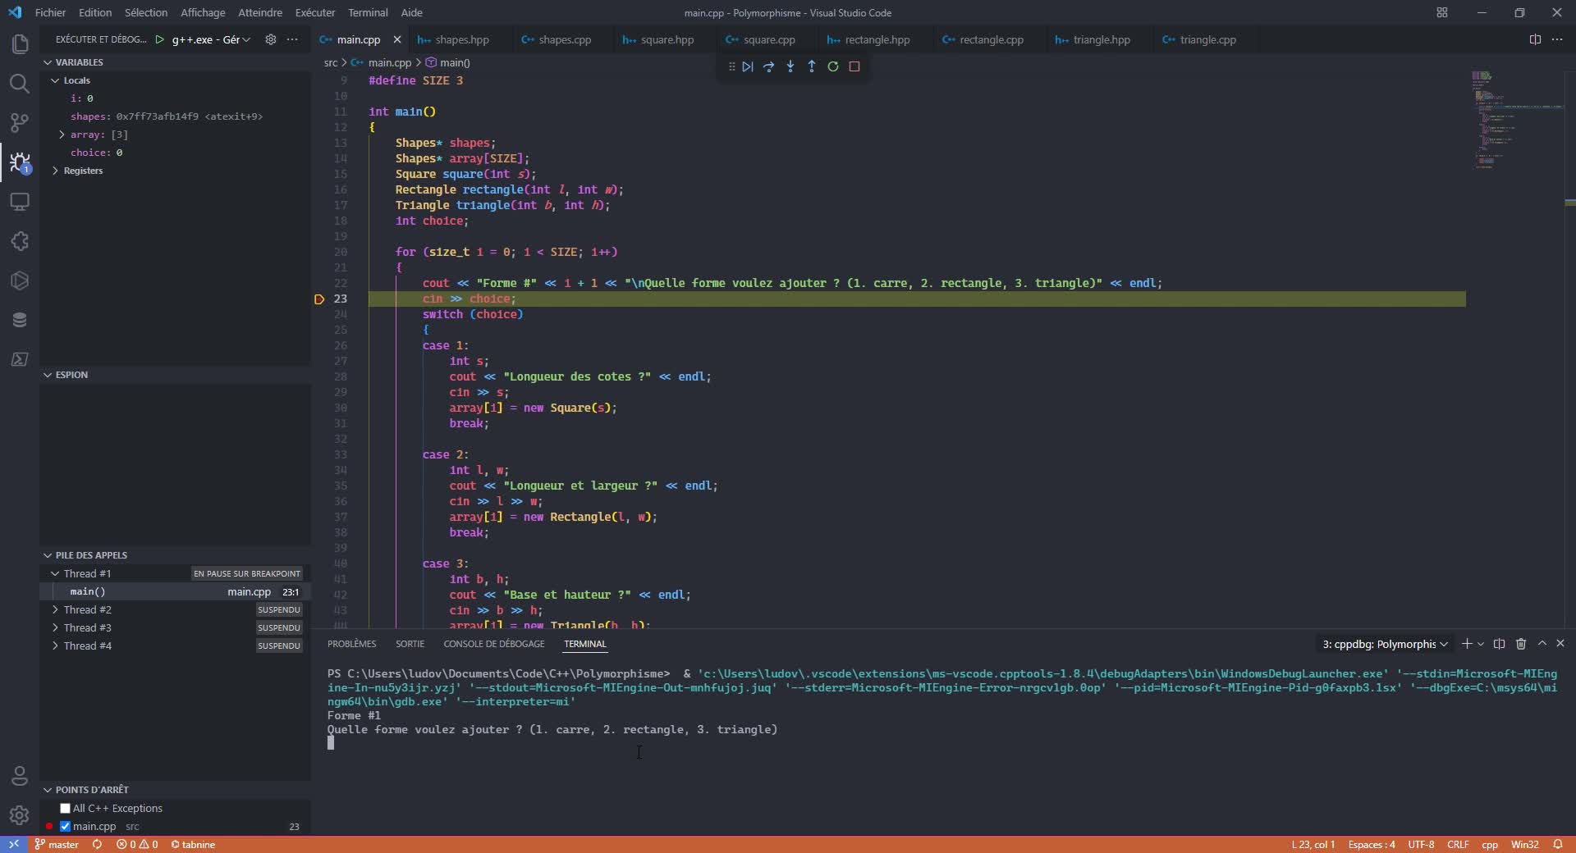The width and height of the screenshot is (1576, 853).
Task: Click the Step Into debug icon
Action: [x=790, y=66]
